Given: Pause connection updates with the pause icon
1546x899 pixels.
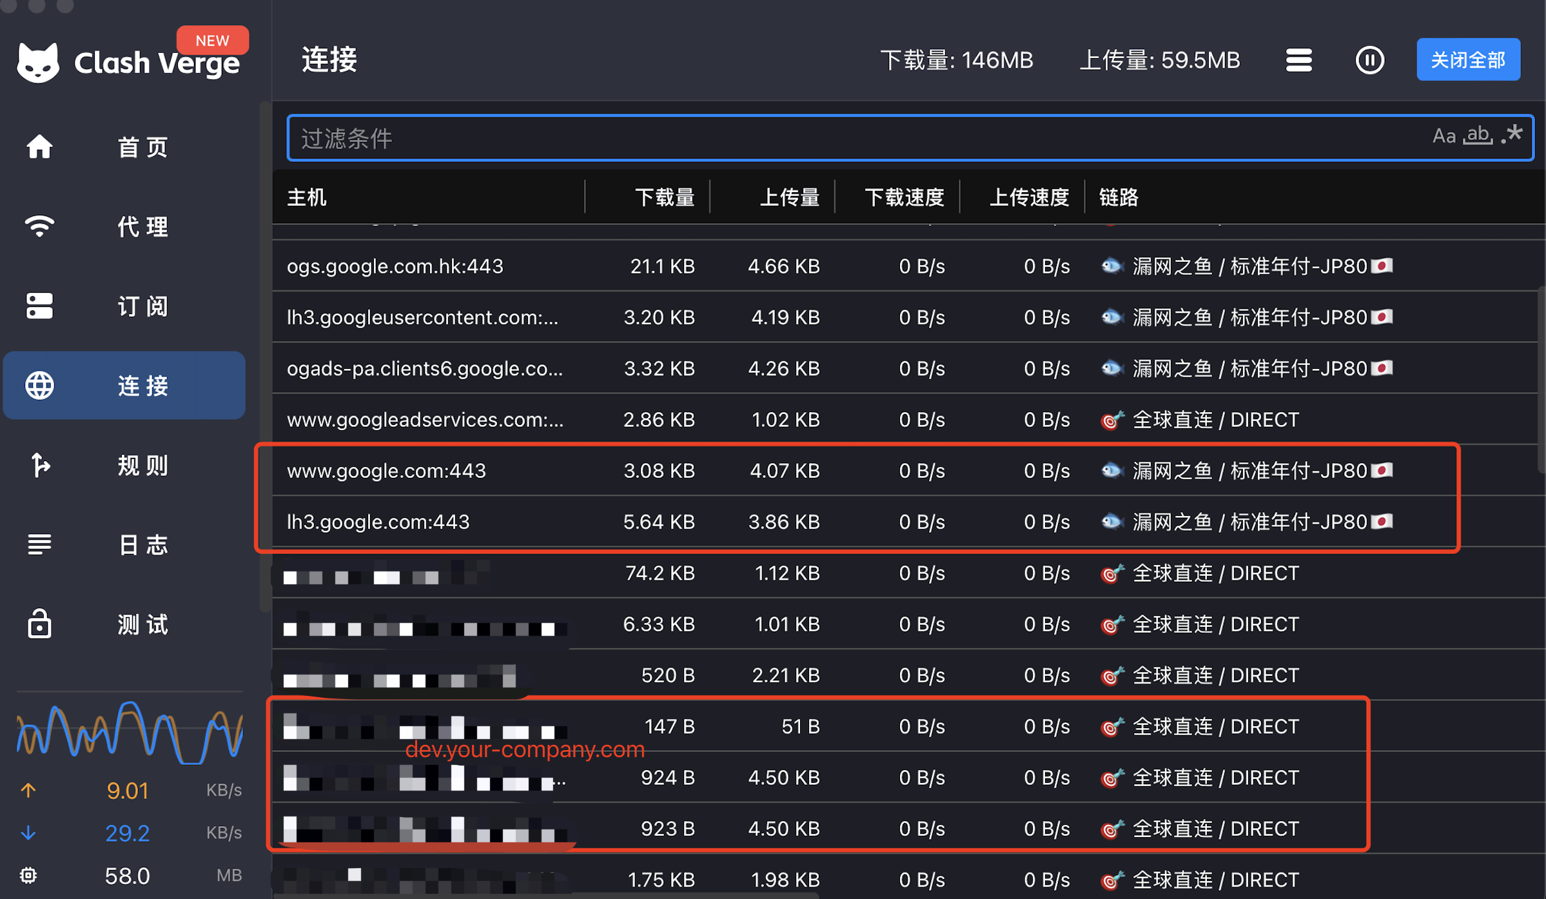Looking at the screenshot, I should point(1371,59).
